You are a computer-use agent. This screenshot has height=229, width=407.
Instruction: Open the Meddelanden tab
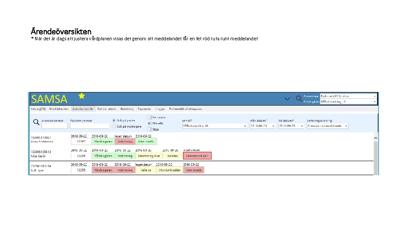click(59, 109)
